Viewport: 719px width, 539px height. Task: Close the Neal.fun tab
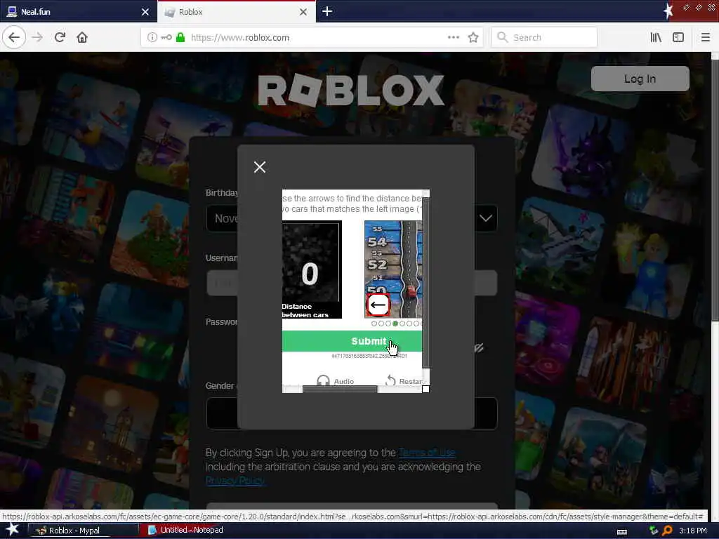pos(145,12)
